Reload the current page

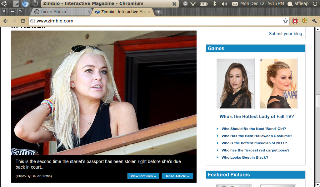pos(23,21)
